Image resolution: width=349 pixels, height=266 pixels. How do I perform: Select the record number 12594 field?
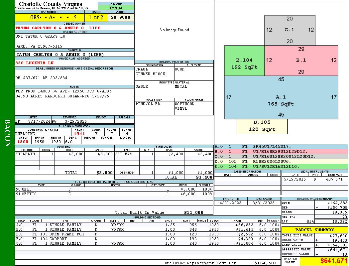[x=116, y=8]
